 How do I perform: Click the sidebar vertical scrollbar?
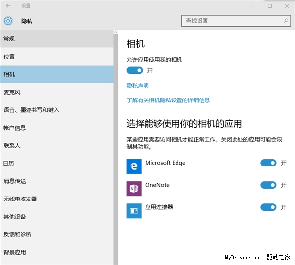[x=116, y=148]
